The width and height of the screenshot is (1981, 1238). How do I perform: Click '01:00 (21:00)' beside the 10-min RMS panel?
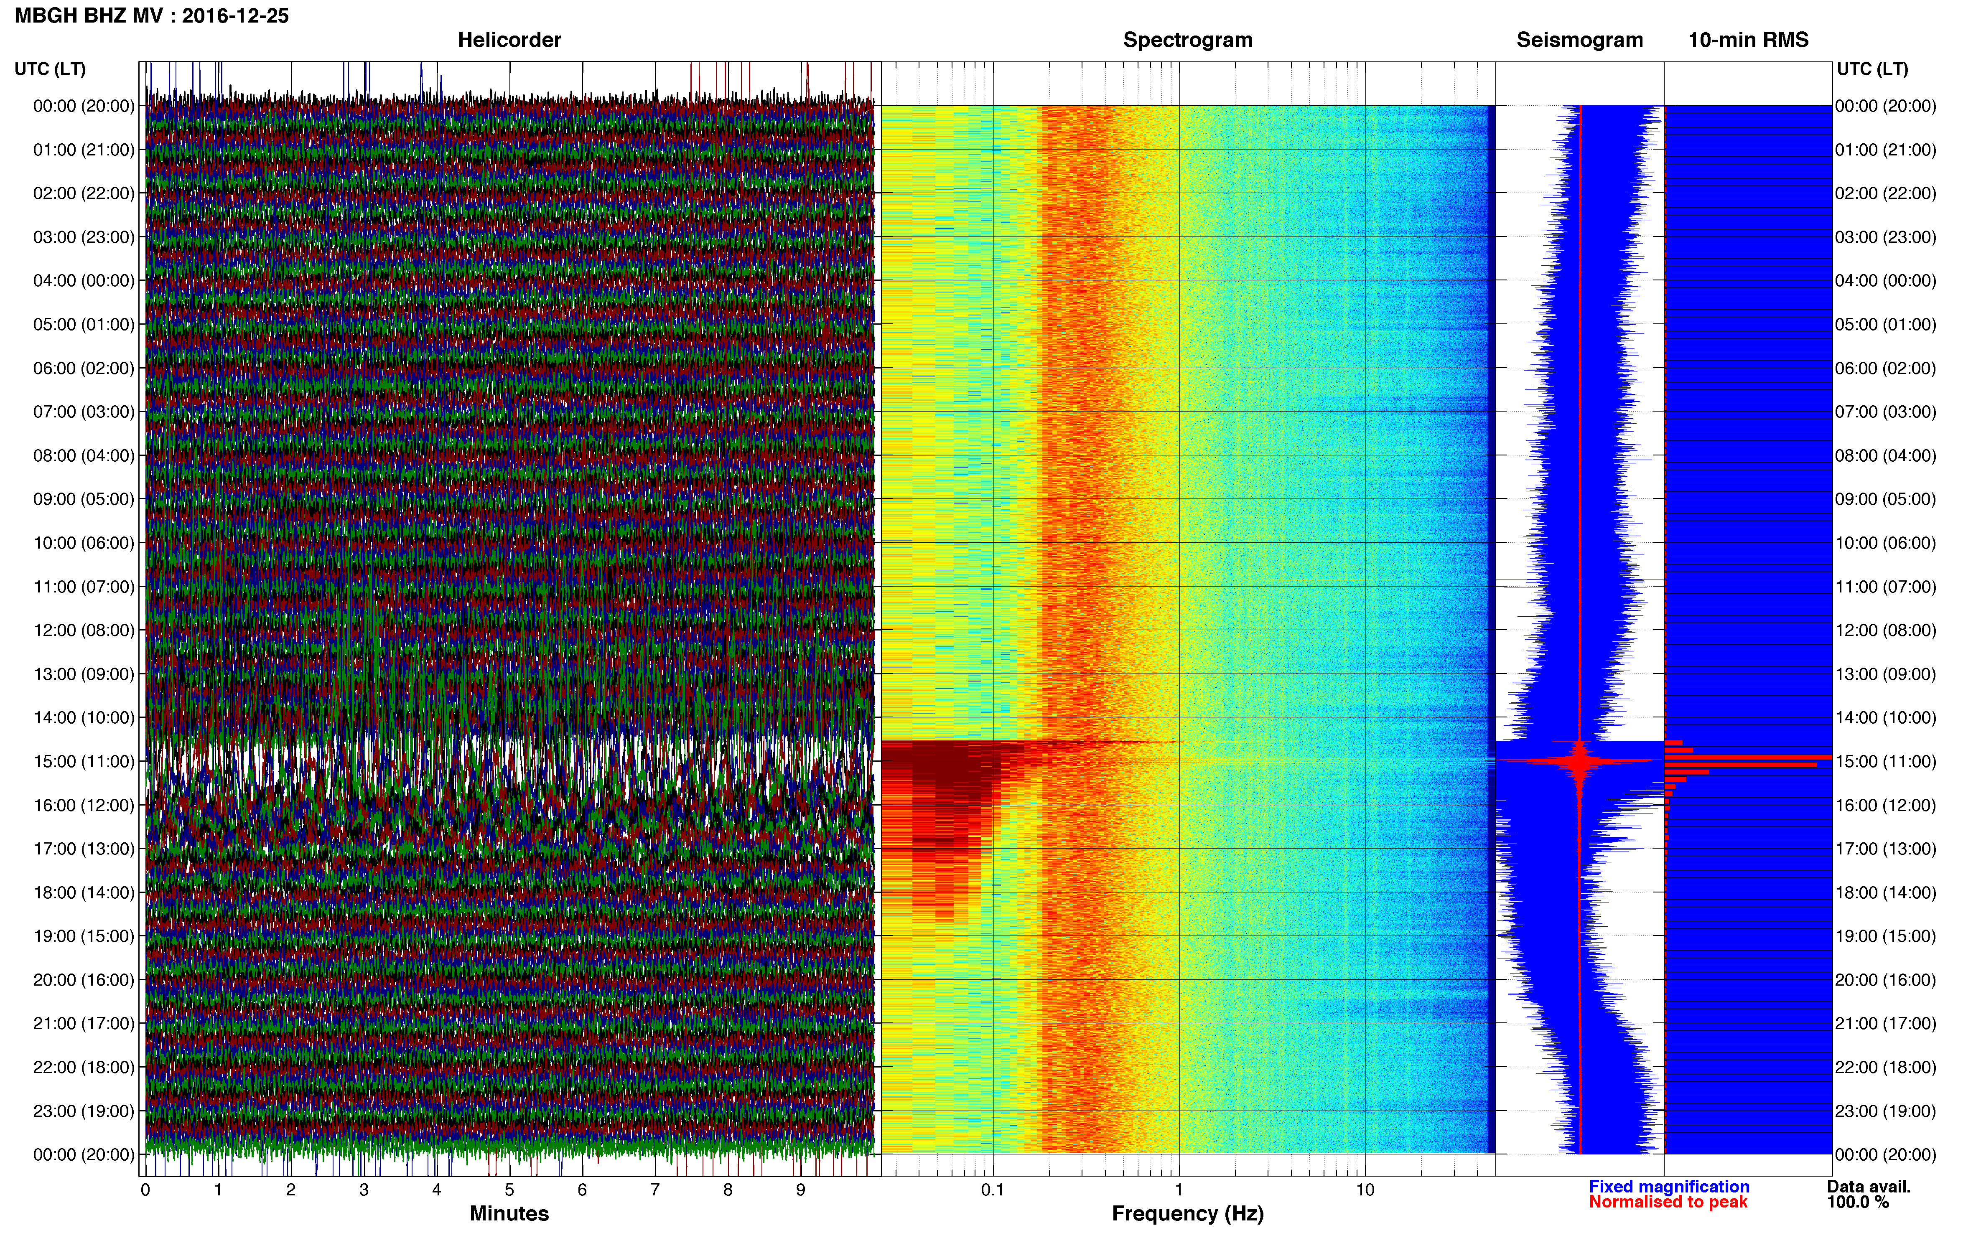(1885, 150)
